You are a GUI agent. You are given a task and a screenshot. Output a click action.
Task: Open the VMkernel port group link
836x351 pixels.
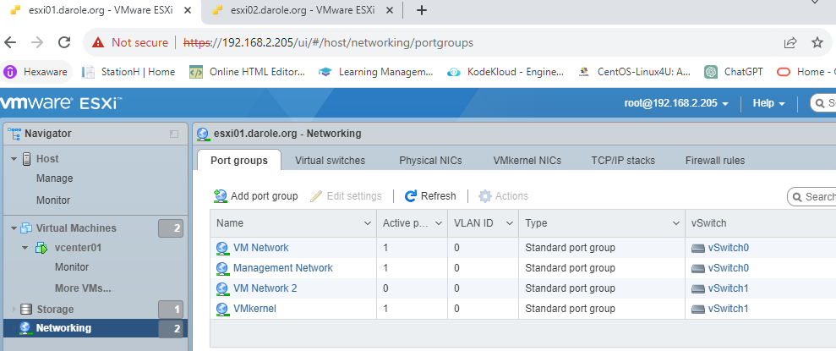pyautogui.click(x=254, y=309)
